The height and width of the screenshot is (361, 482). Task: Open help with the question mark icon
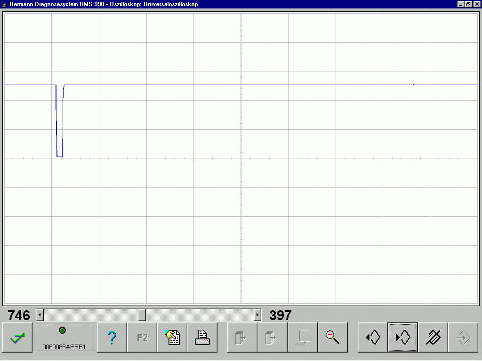coord(112,337)
